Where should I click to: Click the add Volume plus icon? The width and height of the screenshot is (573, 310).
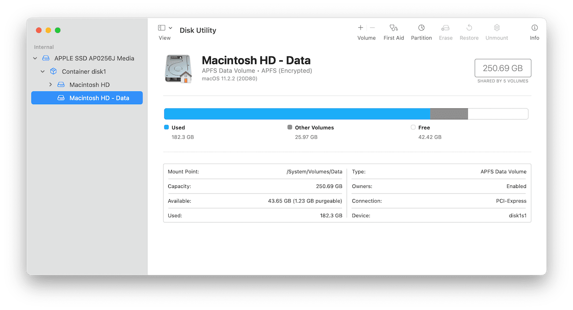(x=360, y=28)
